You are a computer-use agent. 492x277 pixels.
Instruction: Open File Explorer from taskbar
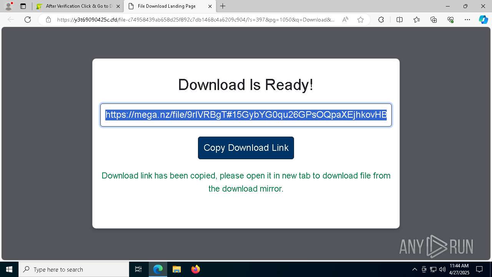[x=176, y=269]
